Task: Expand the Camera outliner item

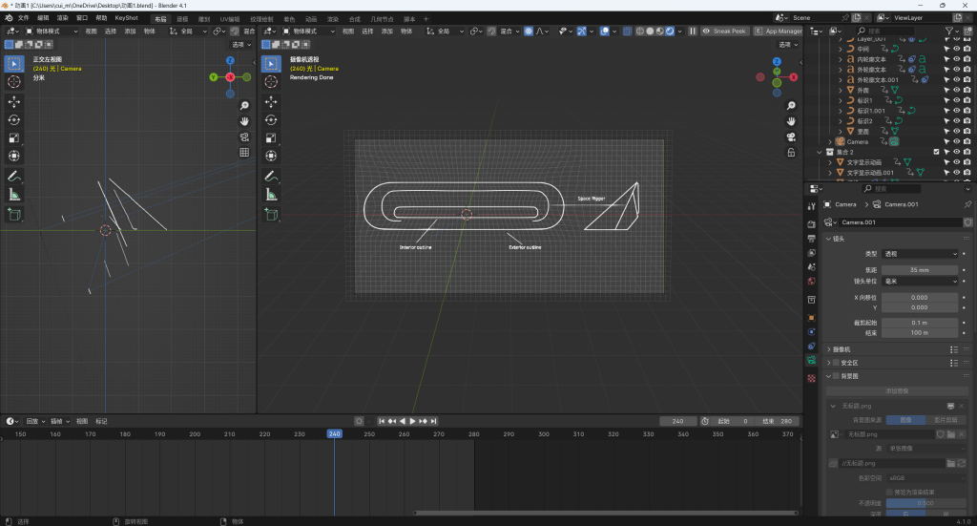Action: pos(830,141)
